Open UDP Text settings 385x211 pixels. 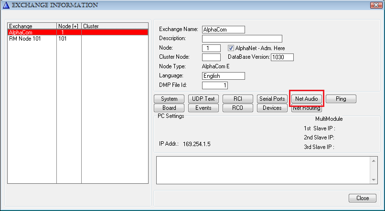(203, 99)
